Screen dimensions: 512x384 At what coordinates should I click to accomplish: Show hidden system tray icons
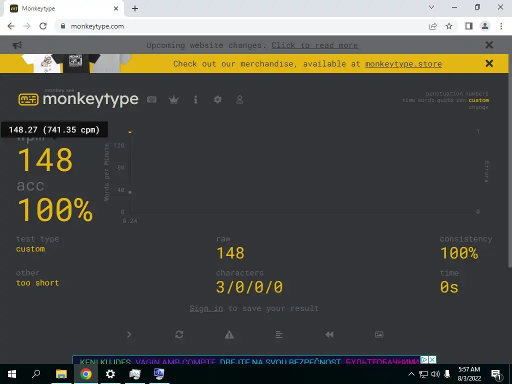click(x=411, y=374)
